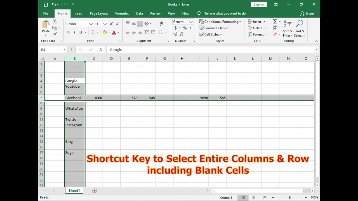358x201 pixels.
Task: Decrease font size with the smaller A icon
Action: coord(118,24)
